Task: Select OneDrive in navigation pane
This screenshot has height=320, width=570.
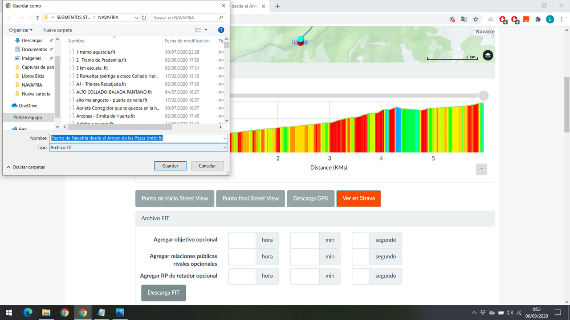Action: 28,106
